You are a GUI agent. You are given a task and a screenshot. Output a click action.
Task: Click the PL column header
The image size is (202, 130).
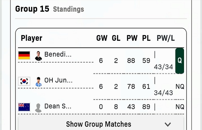point(146,38)
